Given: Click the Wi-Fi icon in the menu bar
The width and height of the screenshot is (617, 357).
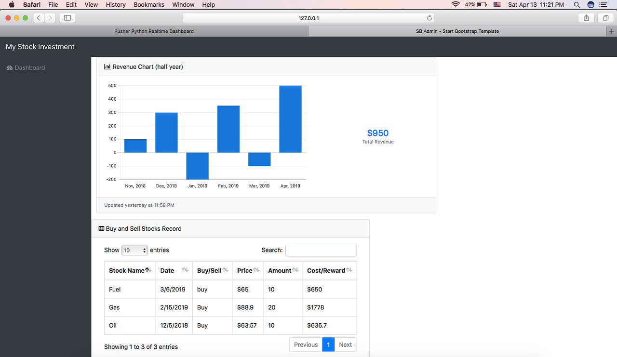Looking at the screenshot, I should 456,5.
